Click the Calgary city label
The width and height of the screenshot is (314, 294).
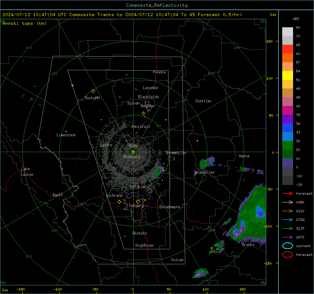136,206
